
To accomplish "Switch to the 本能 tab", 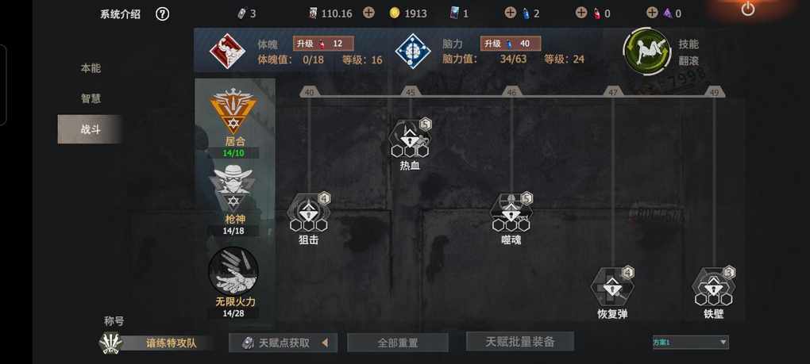I will point(91,68).
